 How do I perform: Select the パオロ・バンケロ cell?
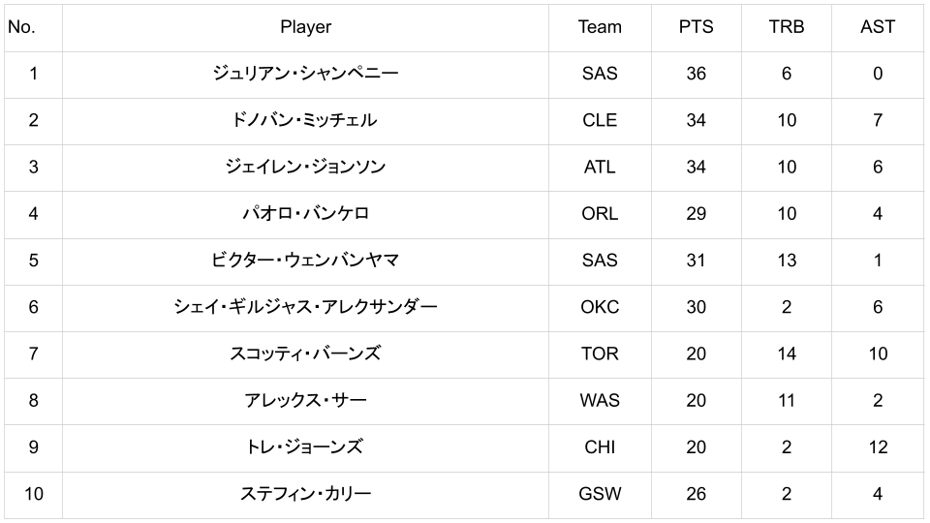pos(305,213)
